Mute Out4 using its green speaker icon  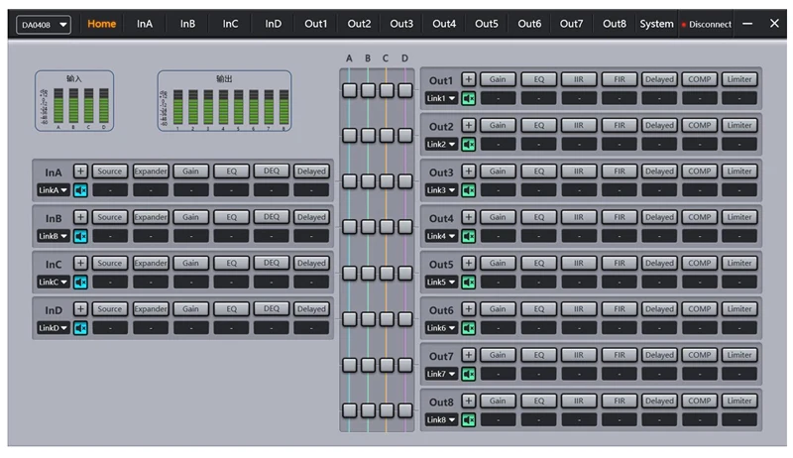[x=468, y=236]
